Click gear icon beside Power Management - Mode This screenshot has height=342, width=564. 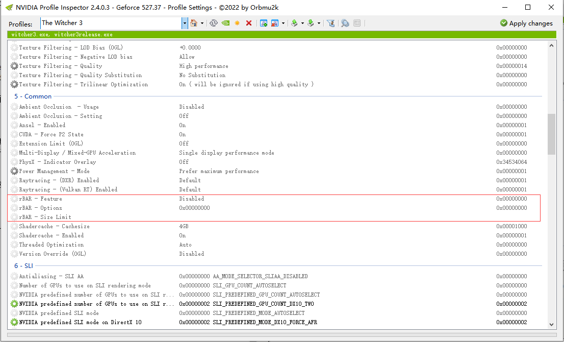tap(14, 171)
